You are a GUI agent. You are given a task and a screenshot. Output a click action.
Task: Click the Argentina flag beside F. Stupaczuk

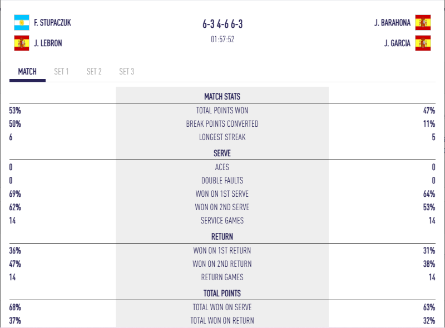(x=21, y=23)
